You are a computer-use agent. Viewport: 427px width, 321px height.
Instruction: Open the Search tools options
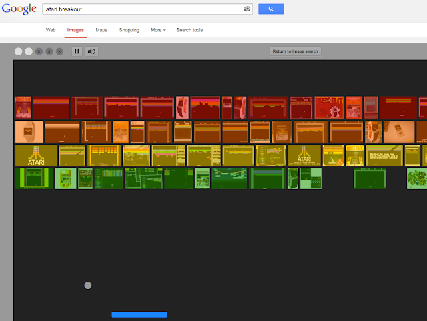click(189, 30)
